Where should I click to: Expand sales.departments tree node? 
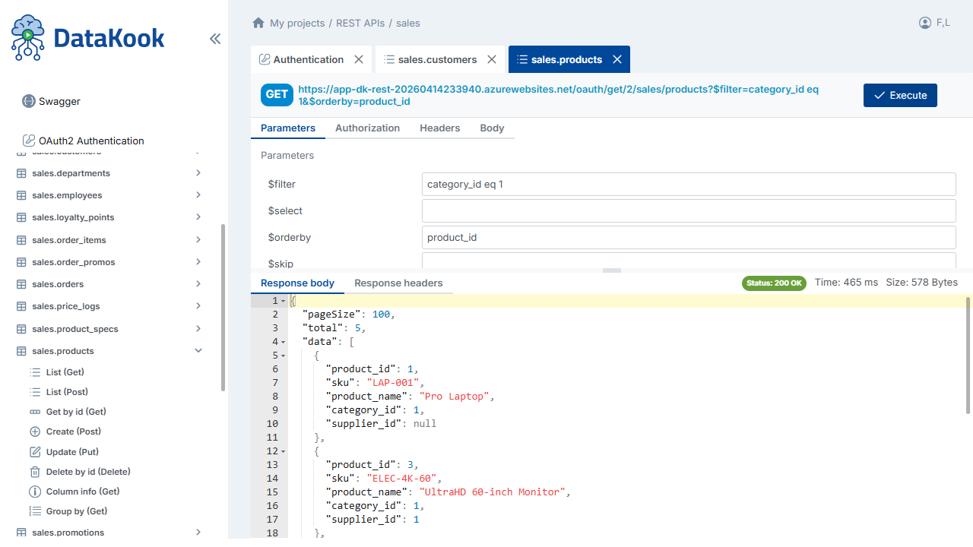coord(198,173)
